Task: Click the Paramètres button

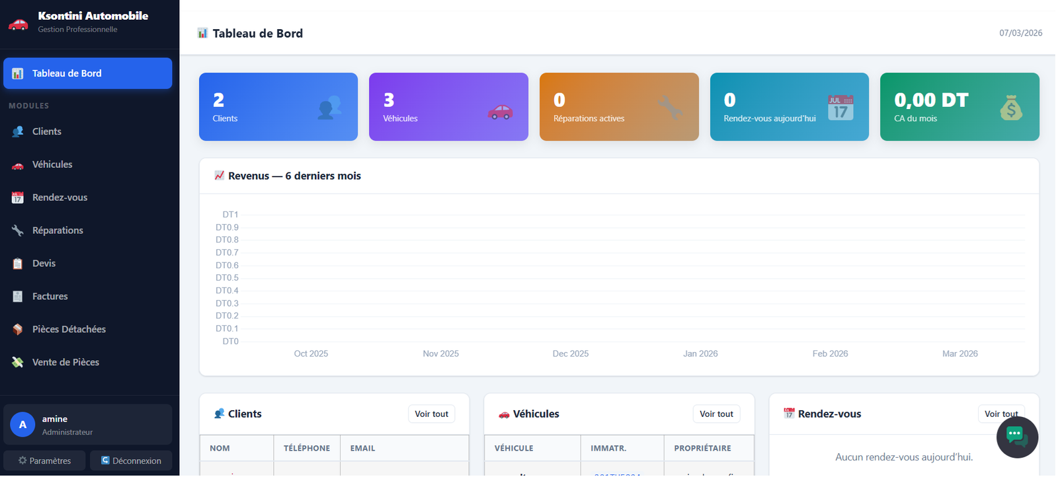Action: pos(45,461)
